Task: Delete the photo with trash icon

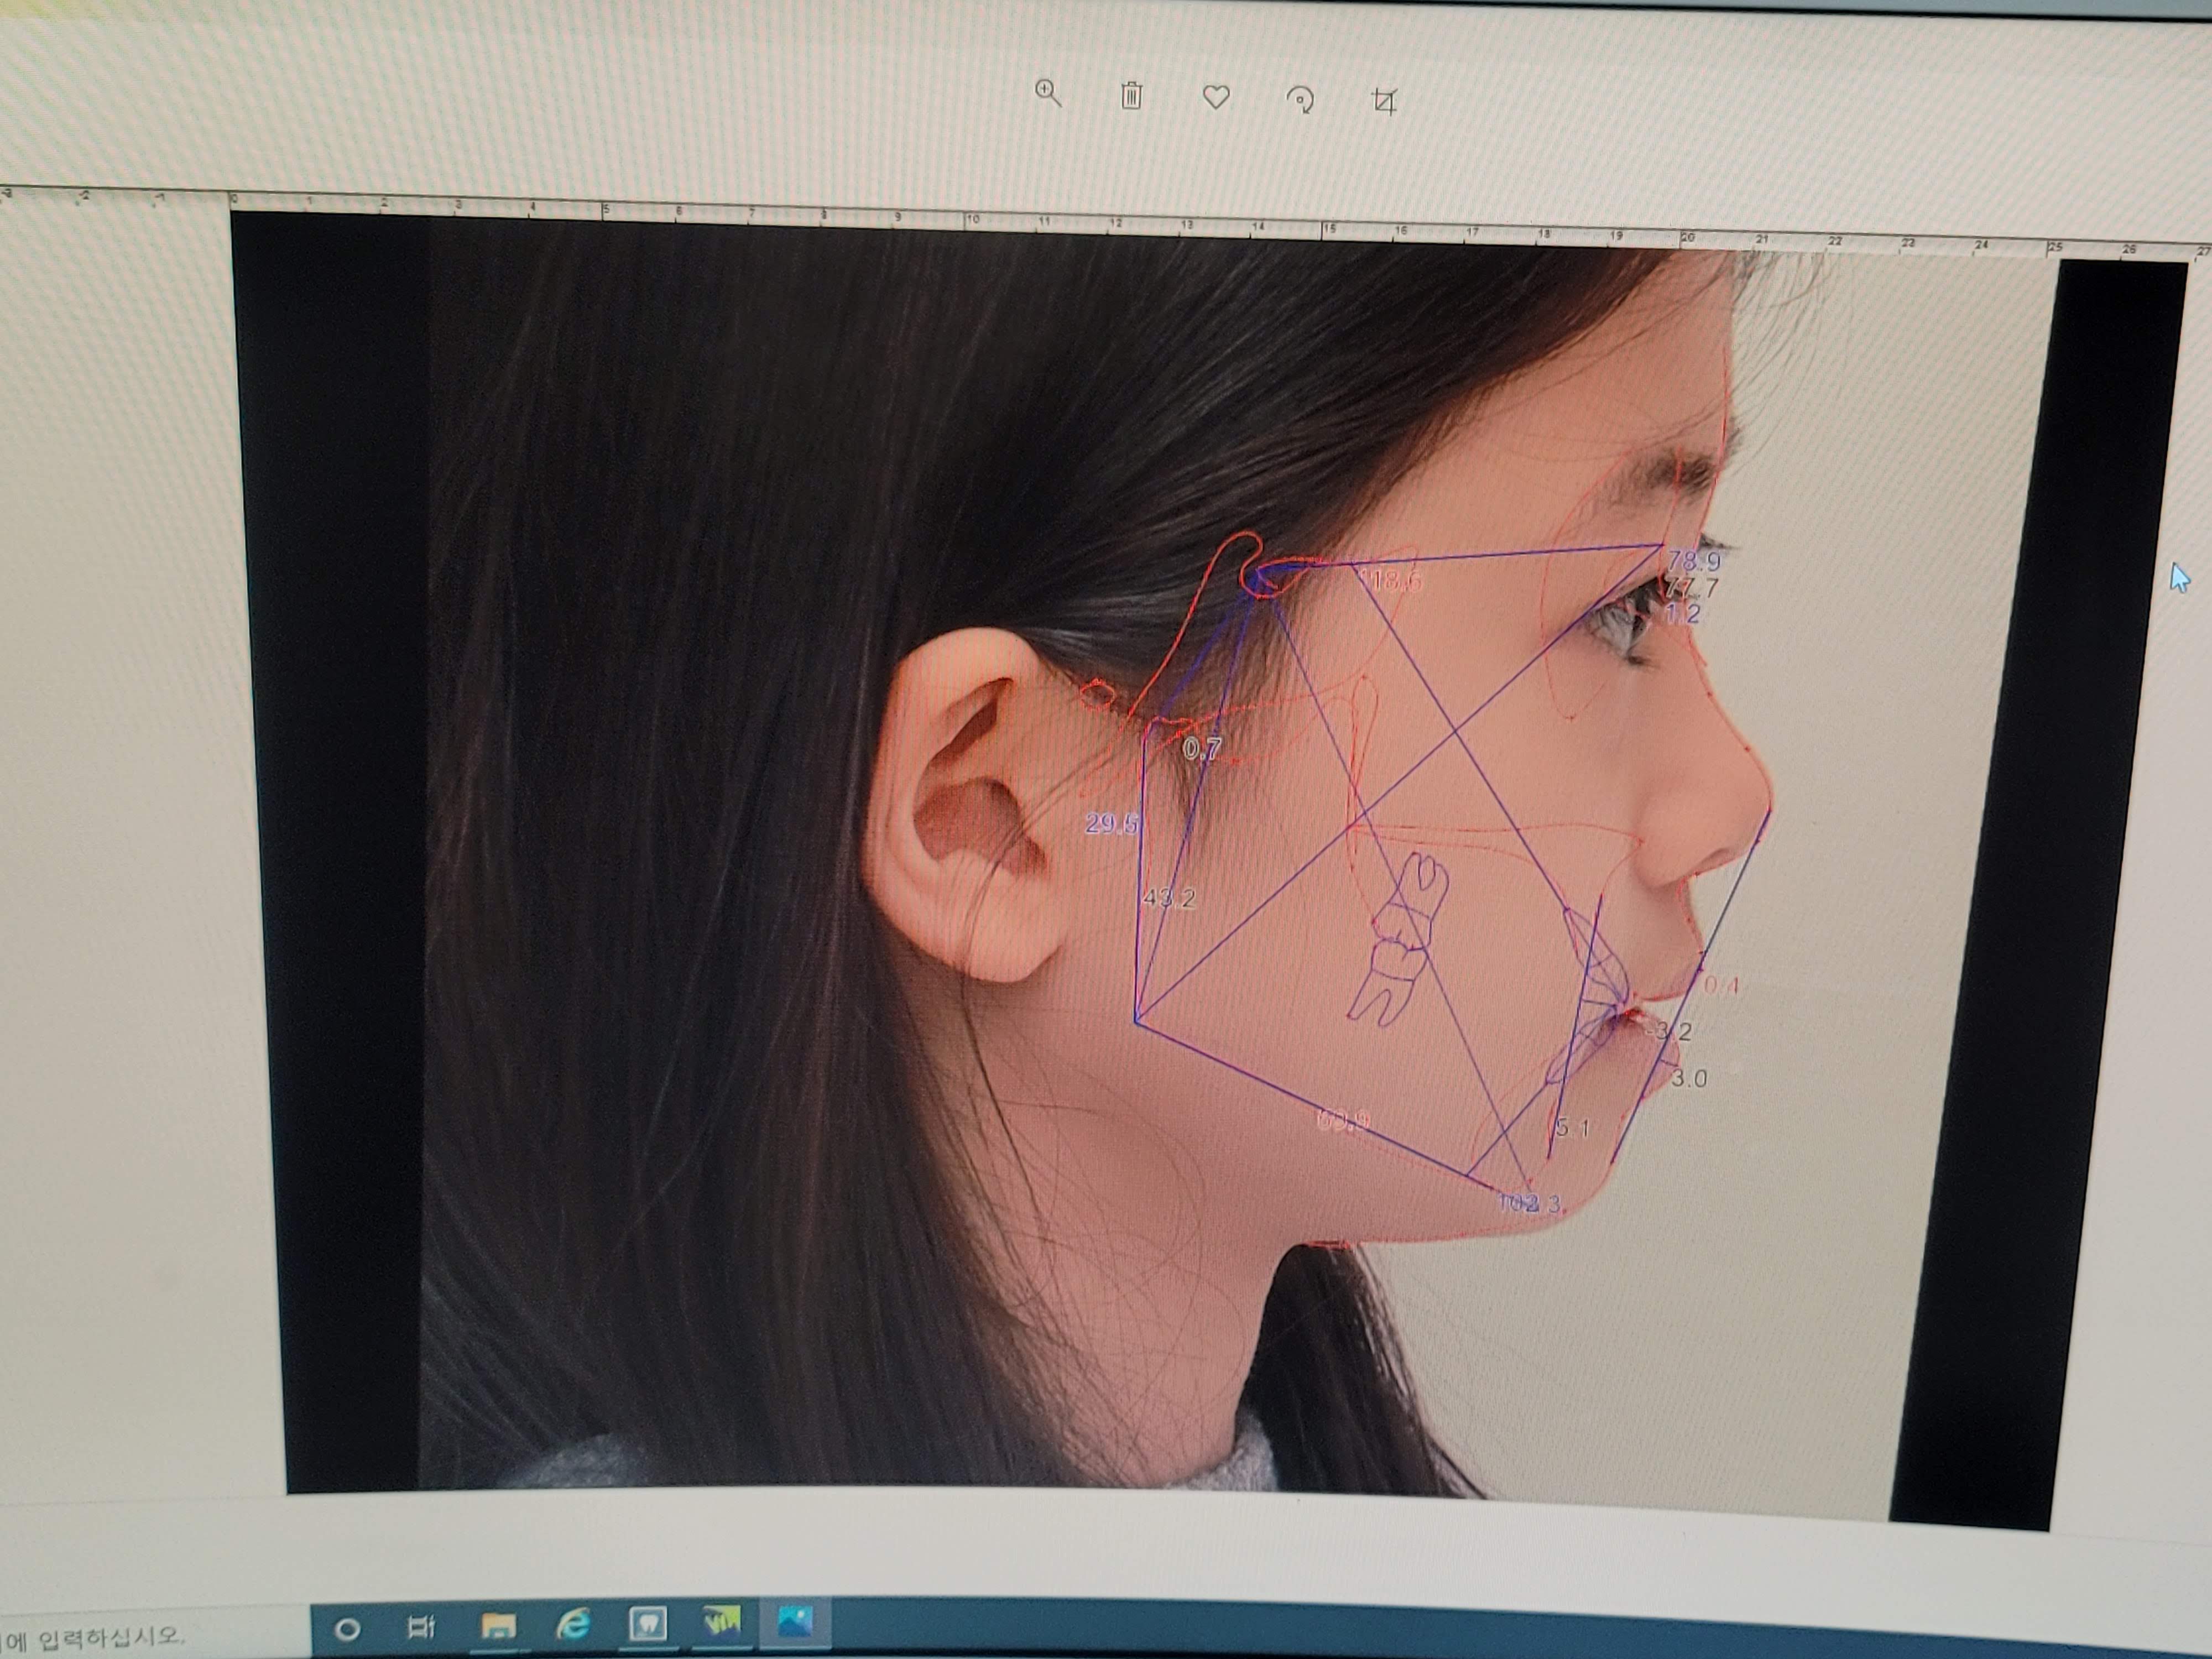Action: point(1131,96)
